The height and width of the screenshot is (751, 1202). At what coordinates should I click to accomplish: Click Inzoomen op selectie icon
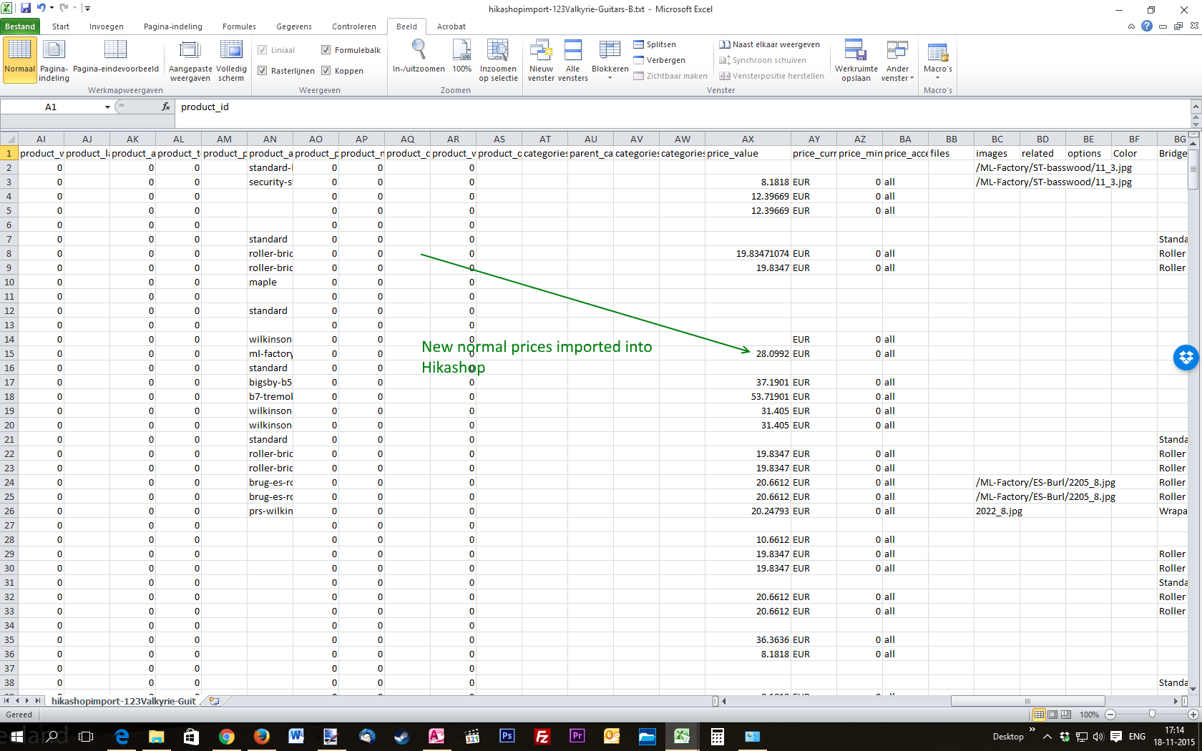tap(498, 50)
